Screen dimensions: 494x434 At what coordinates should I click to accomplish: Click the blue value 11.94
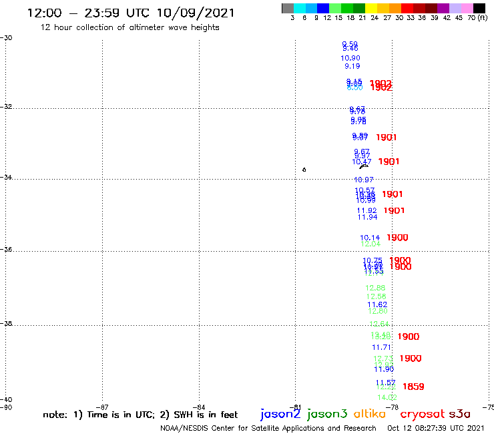(367, 217)
